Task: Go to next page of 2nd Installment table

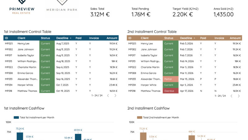Action: point(239,96)
